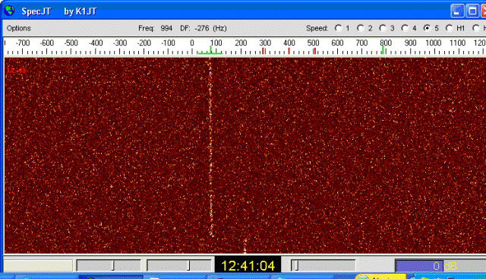Click the SpecJT globe icon in title bar

pyautogui.click(x=9, y=11)
